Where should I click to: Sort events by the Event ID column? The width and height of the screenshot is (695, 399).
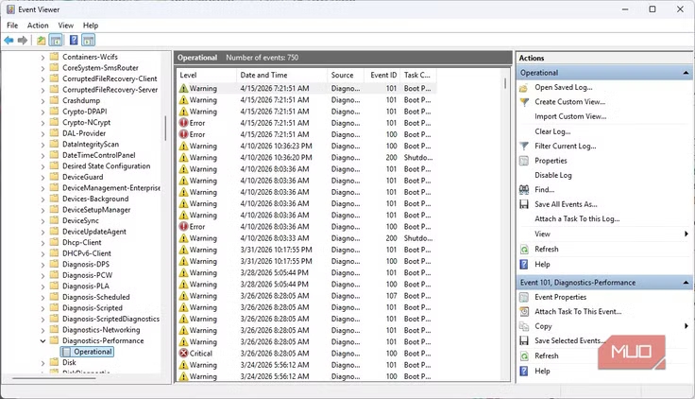coord(382,75)
